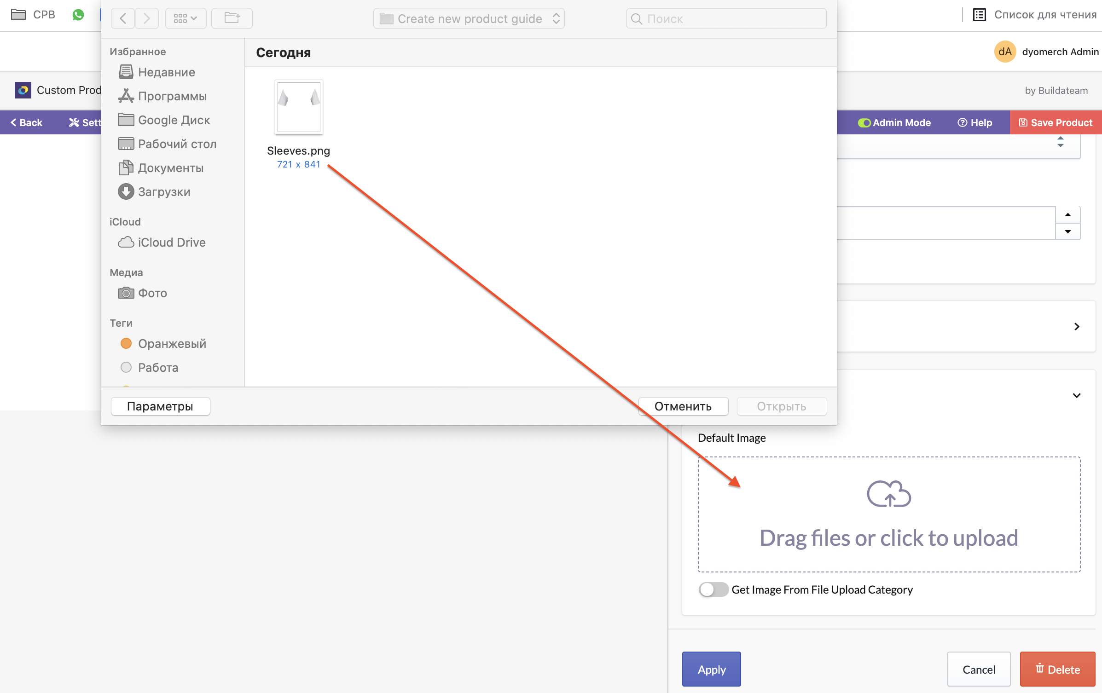
Task: Open the select dropdown under Save Product
Action: pyautogui.click(x=958, y=146)
